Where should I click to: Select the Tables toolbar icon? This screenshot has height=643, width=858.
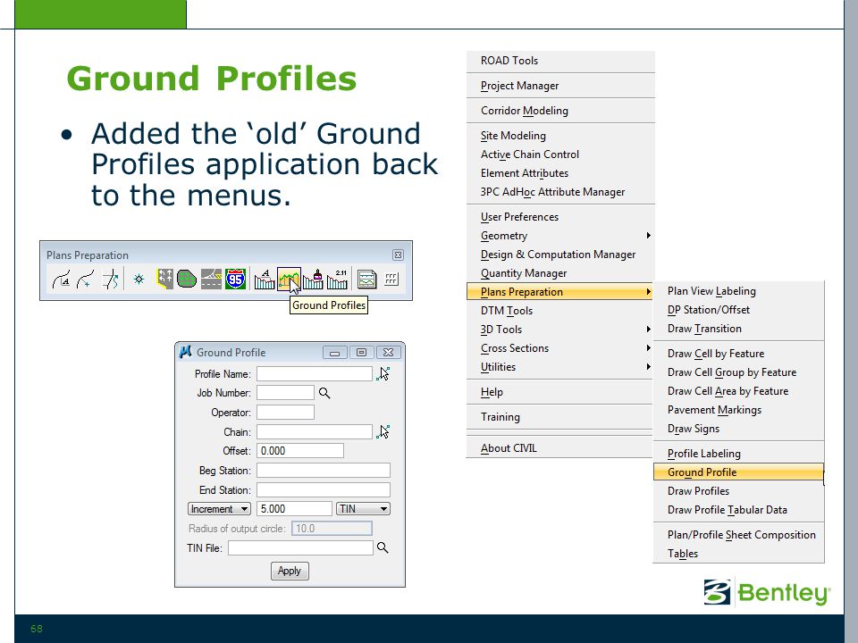click(x=391, y=280)
